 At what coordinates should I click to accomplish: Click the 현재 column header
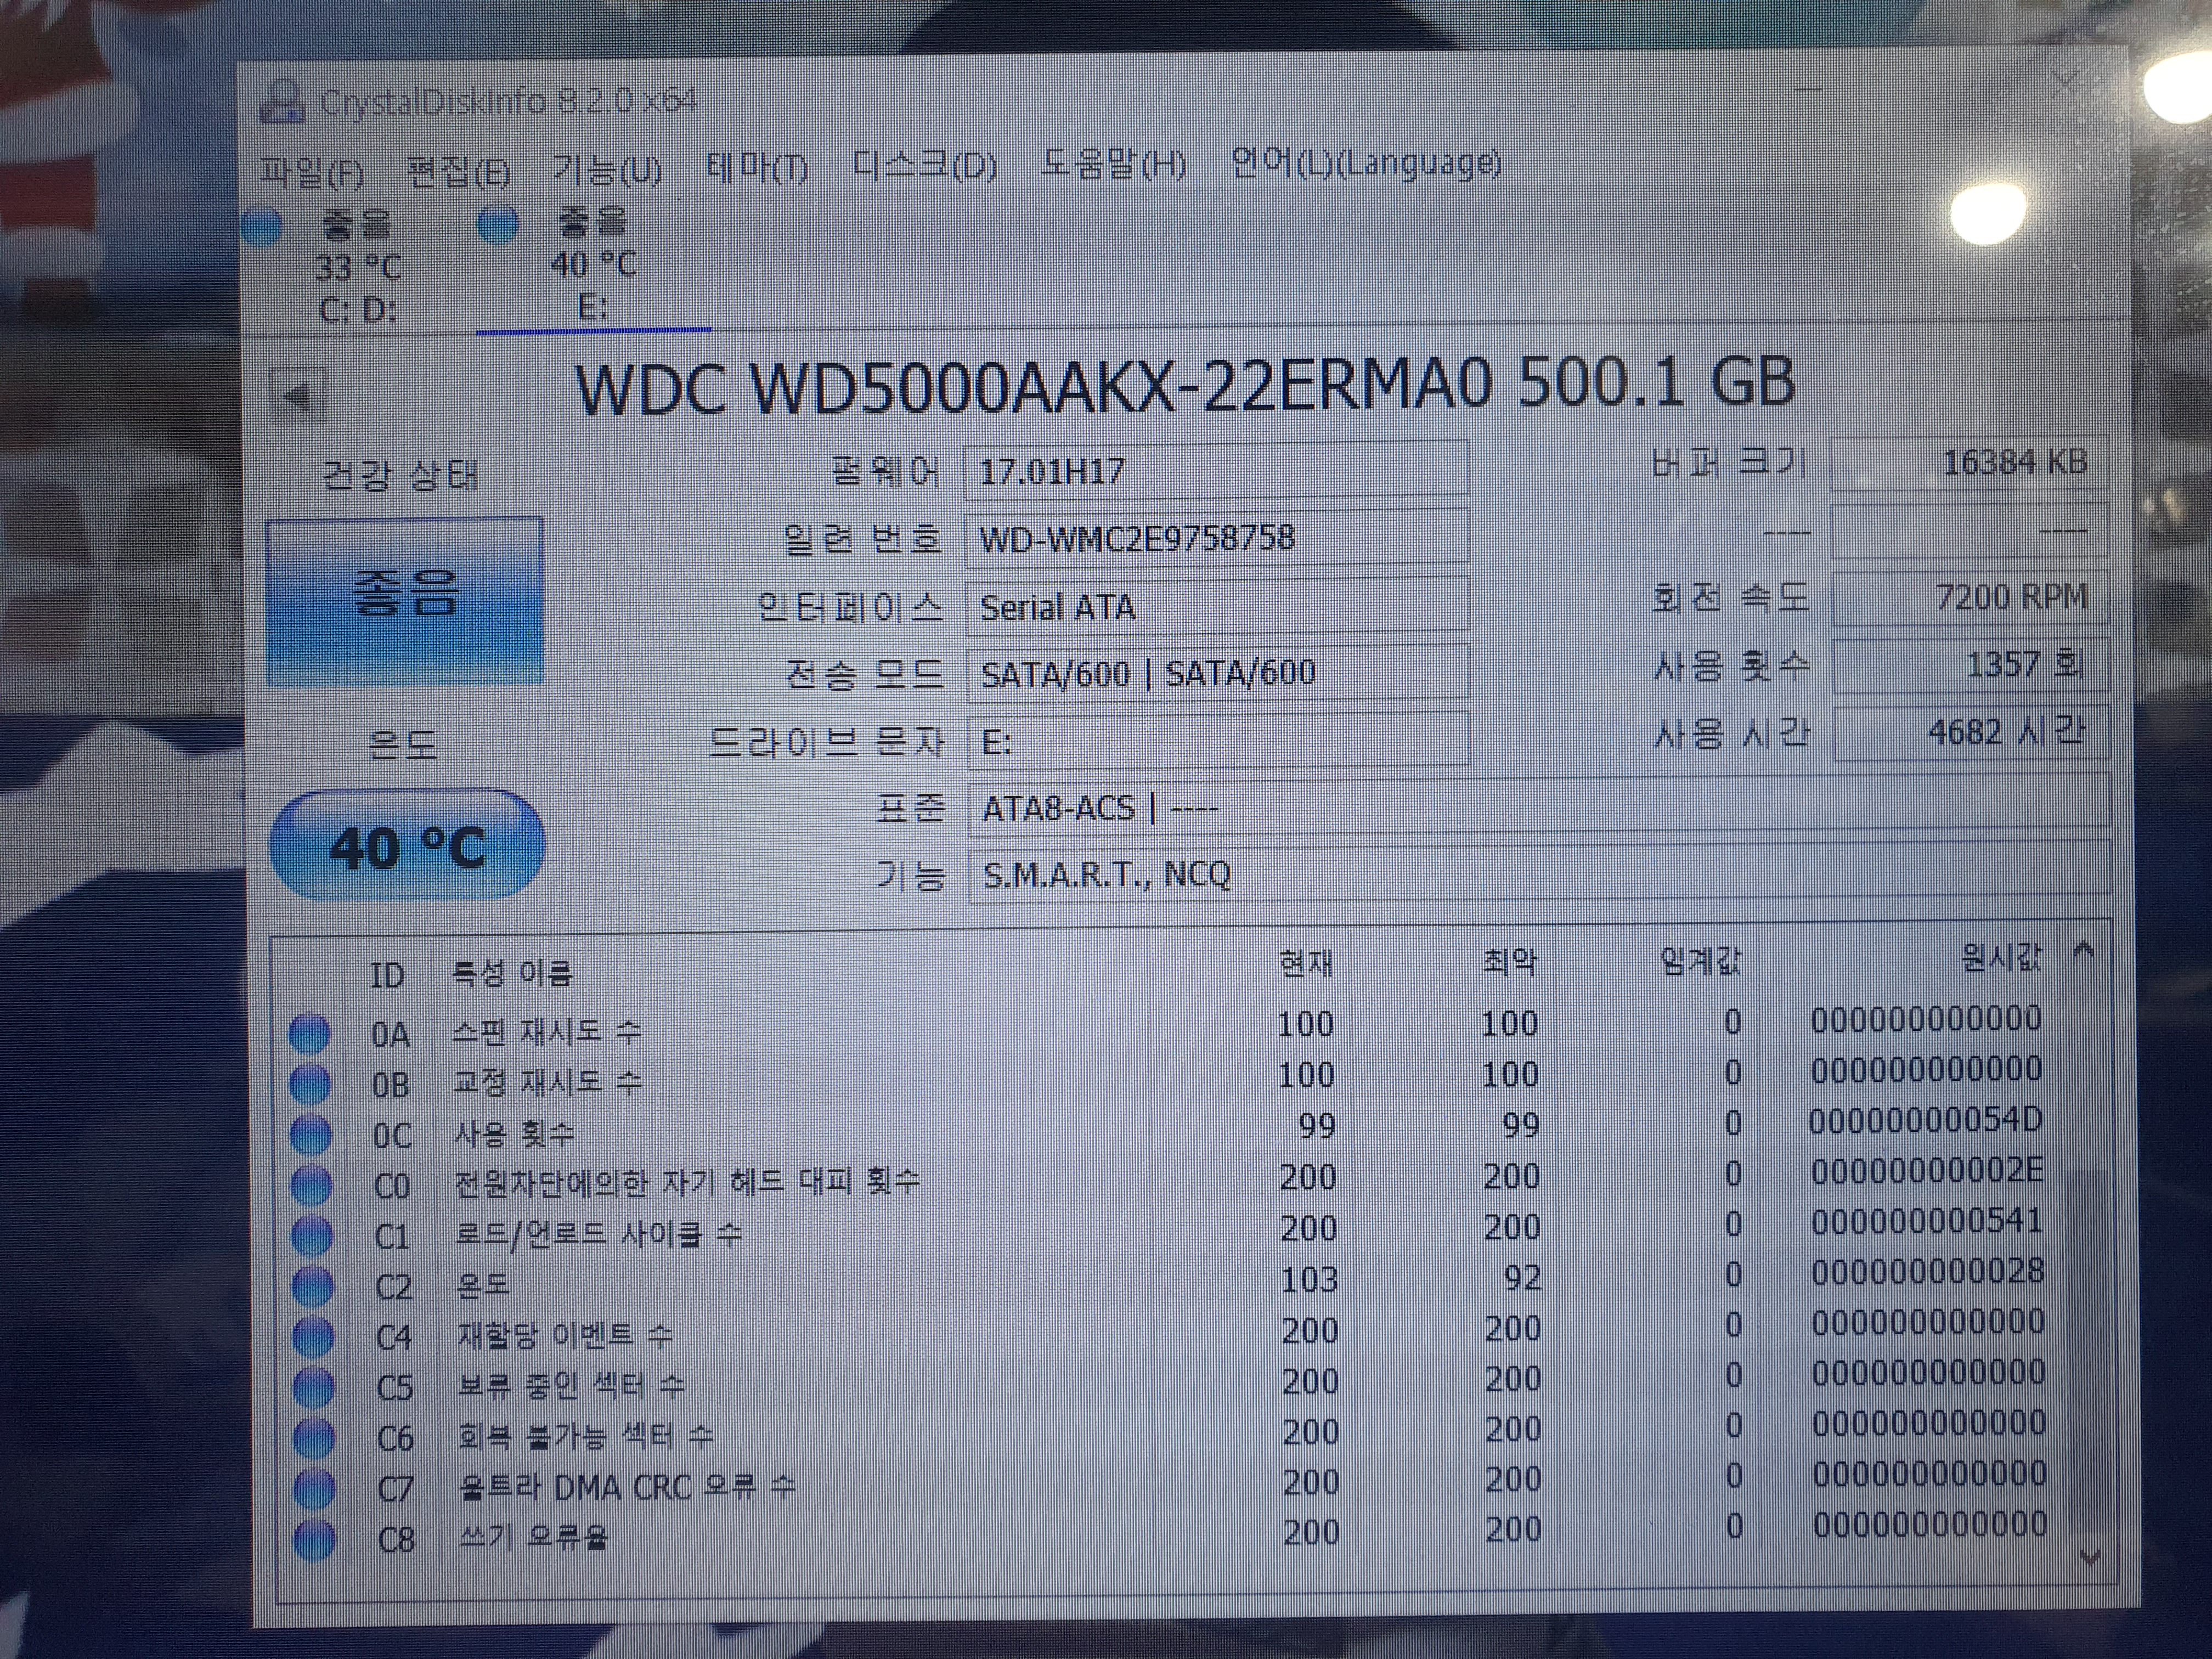[1306, 963]
